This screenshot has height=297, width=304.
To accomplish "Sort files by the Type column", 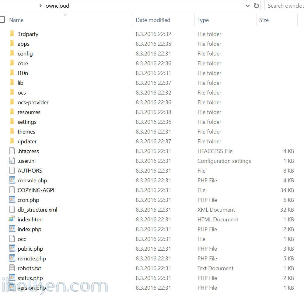I will 203,20.
